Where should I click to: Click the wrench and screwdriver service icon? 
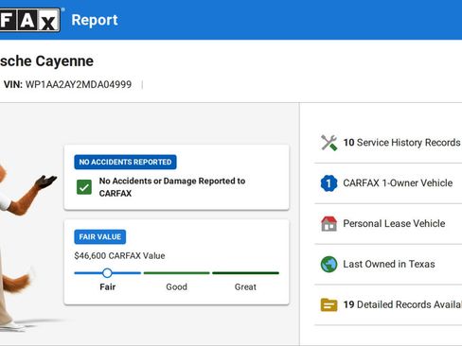[x=329, y=143]
